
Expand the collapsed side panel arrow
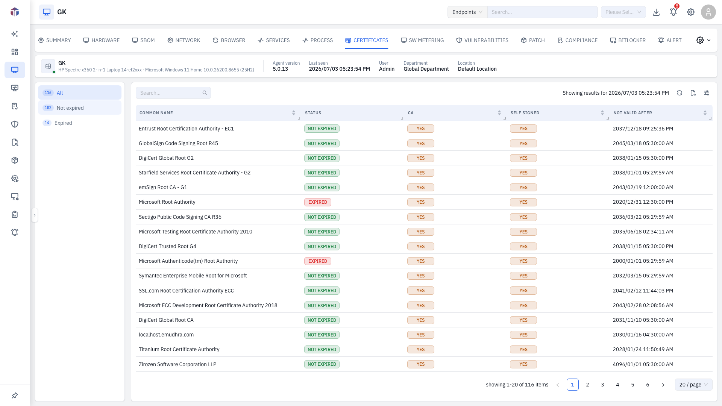[x=35, y=215]
